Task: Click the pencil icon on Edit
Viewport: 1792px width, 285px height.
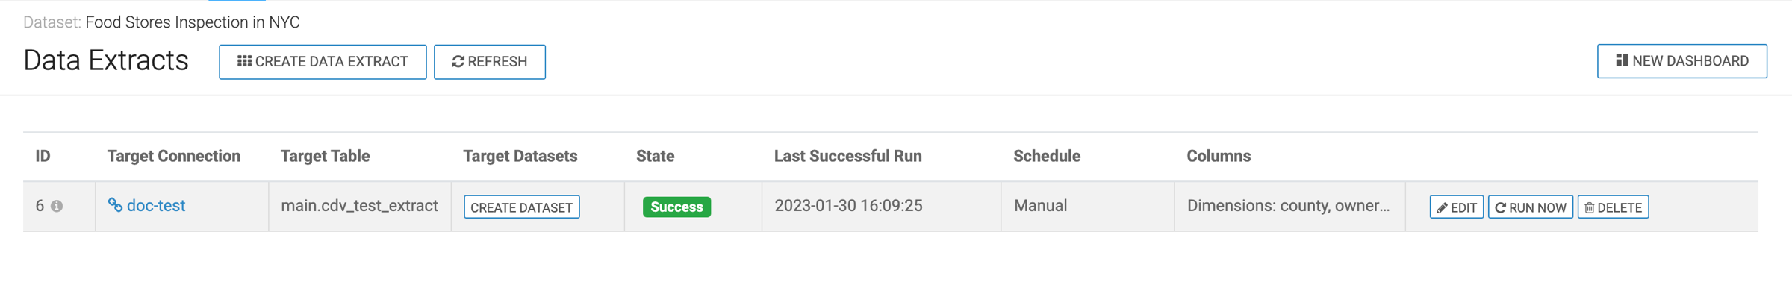Action: 1442,208
